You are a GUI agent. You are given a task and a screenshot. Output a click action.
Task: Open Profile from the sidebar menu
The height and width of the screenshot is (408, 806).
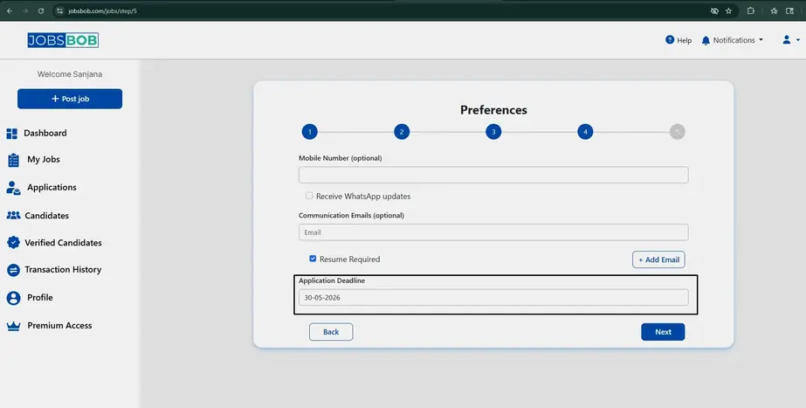coord(39,298)
